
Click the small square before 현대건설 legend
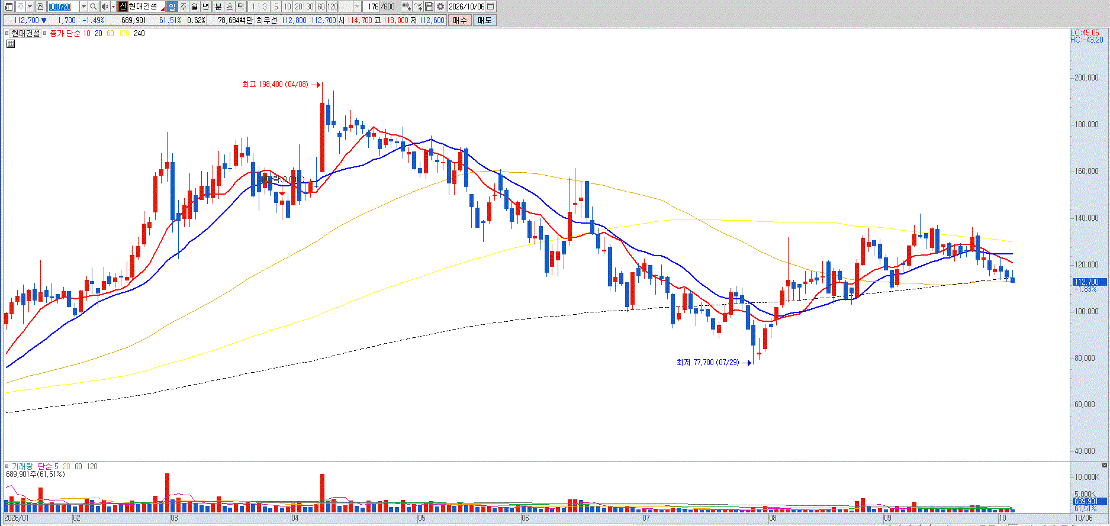8,34
